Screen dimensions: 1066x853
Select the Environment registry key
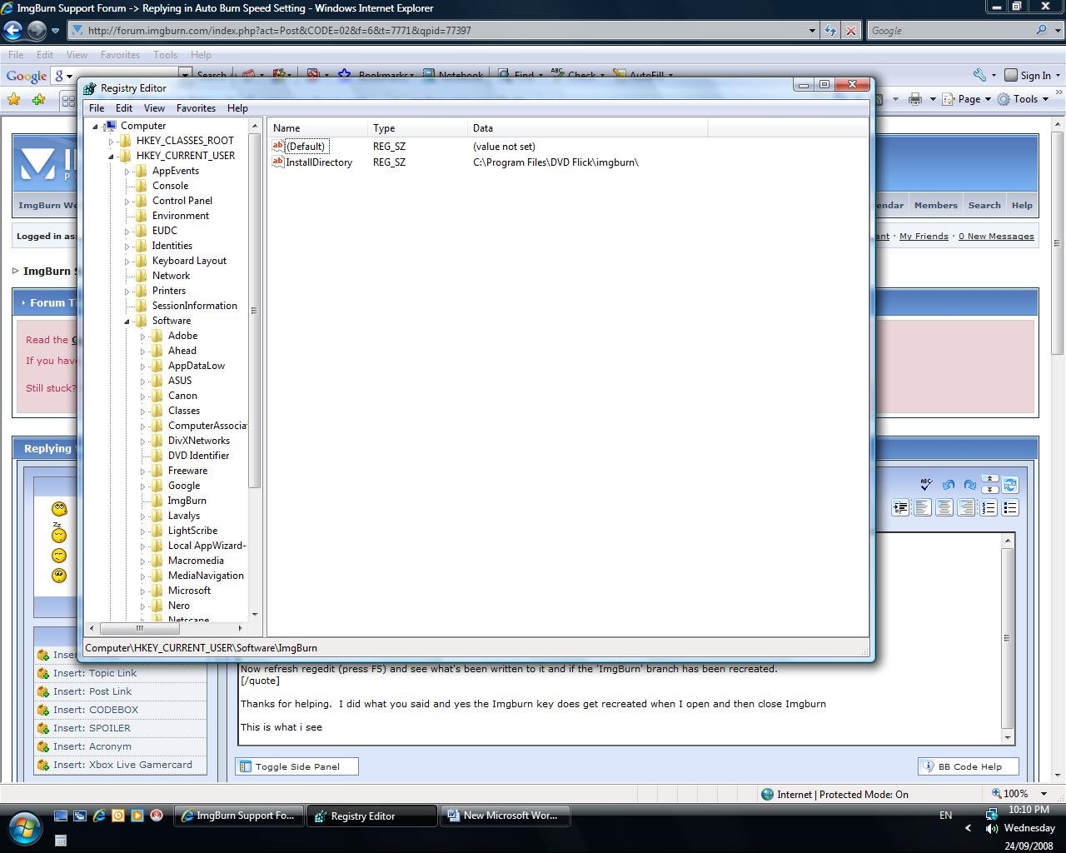[x=180, y=216]
